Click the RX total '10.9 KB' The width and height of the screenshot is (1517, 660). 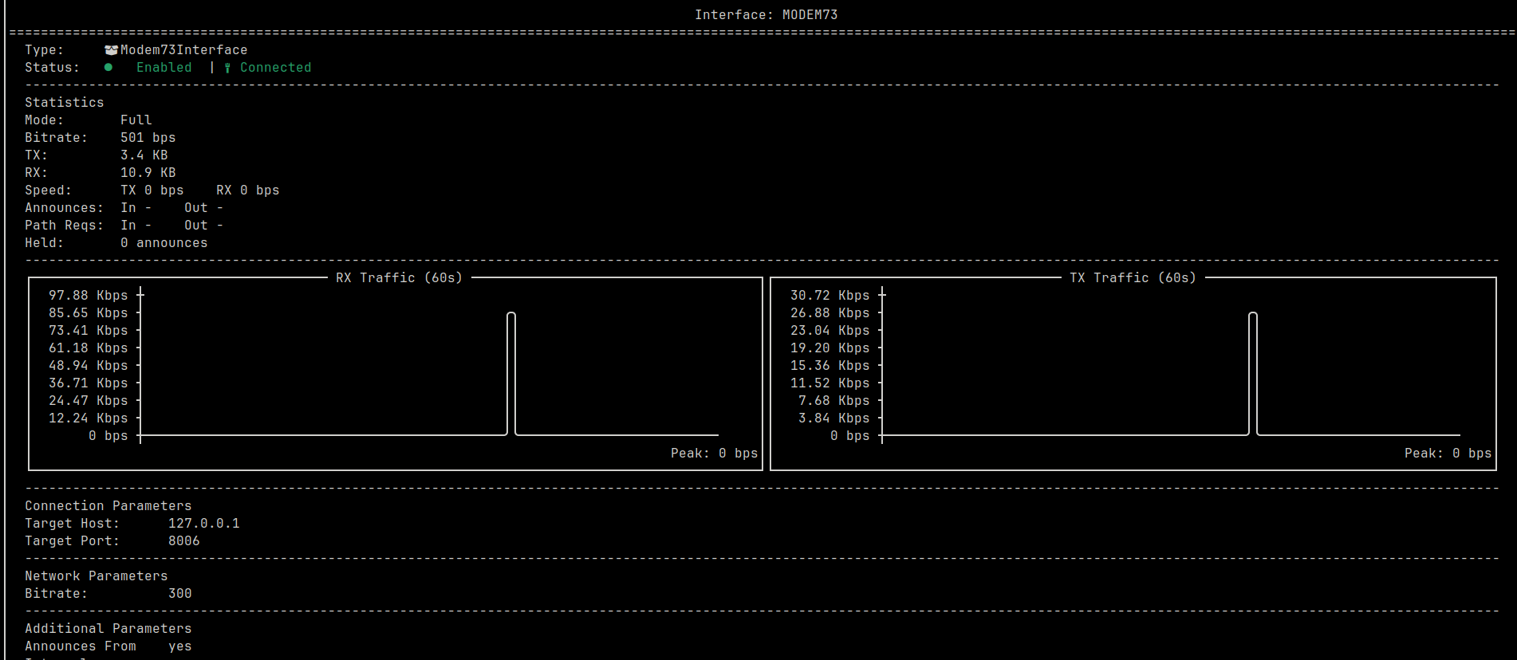(x=148, y=173)
